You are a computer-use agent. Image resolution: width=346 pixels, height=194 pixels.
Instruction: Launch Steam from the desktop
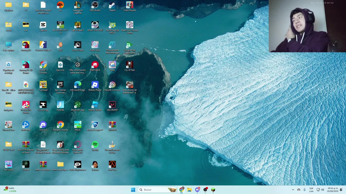[112, 6]
